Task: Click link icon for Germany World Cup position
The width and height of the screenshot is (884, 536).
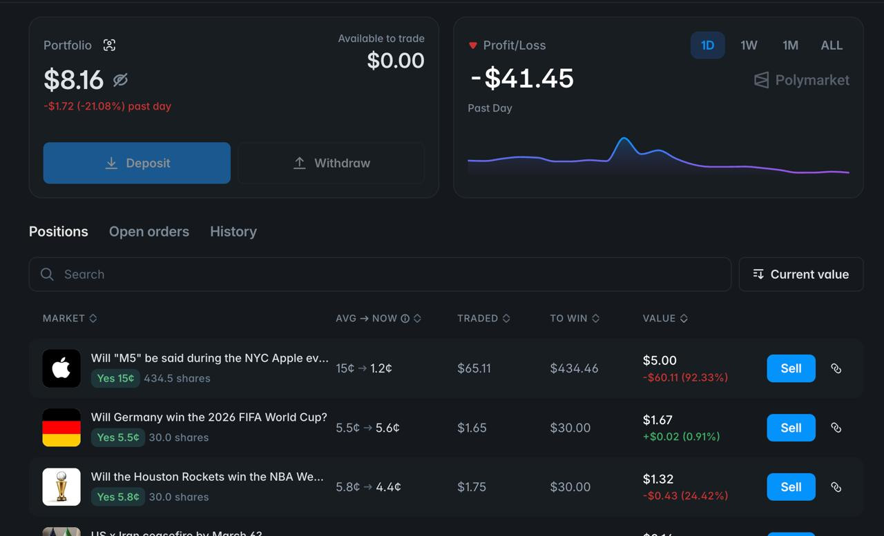Action: 836,428
